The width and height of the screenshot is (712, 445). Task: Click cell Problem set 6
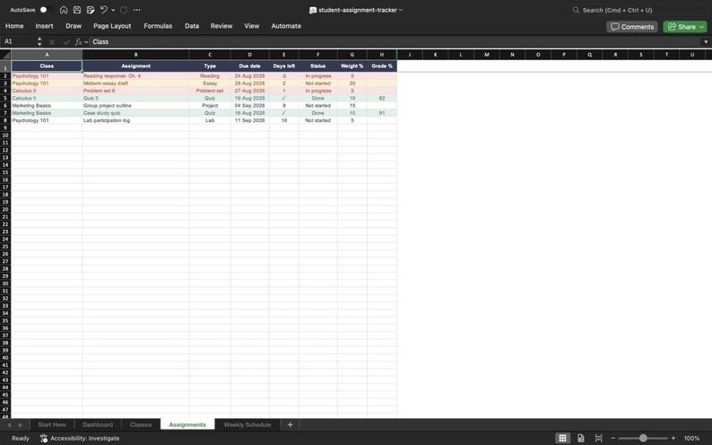point(135,91)
